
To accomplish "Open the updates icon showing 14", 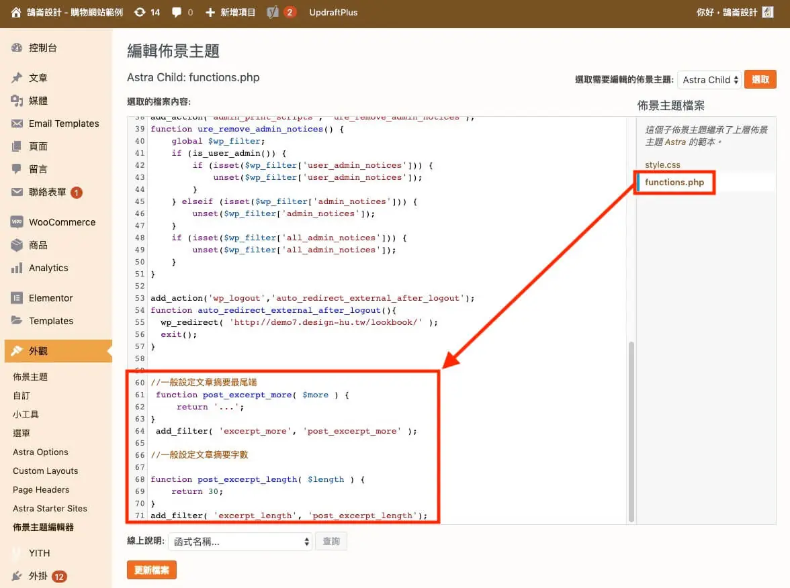I will click(140, 13).
